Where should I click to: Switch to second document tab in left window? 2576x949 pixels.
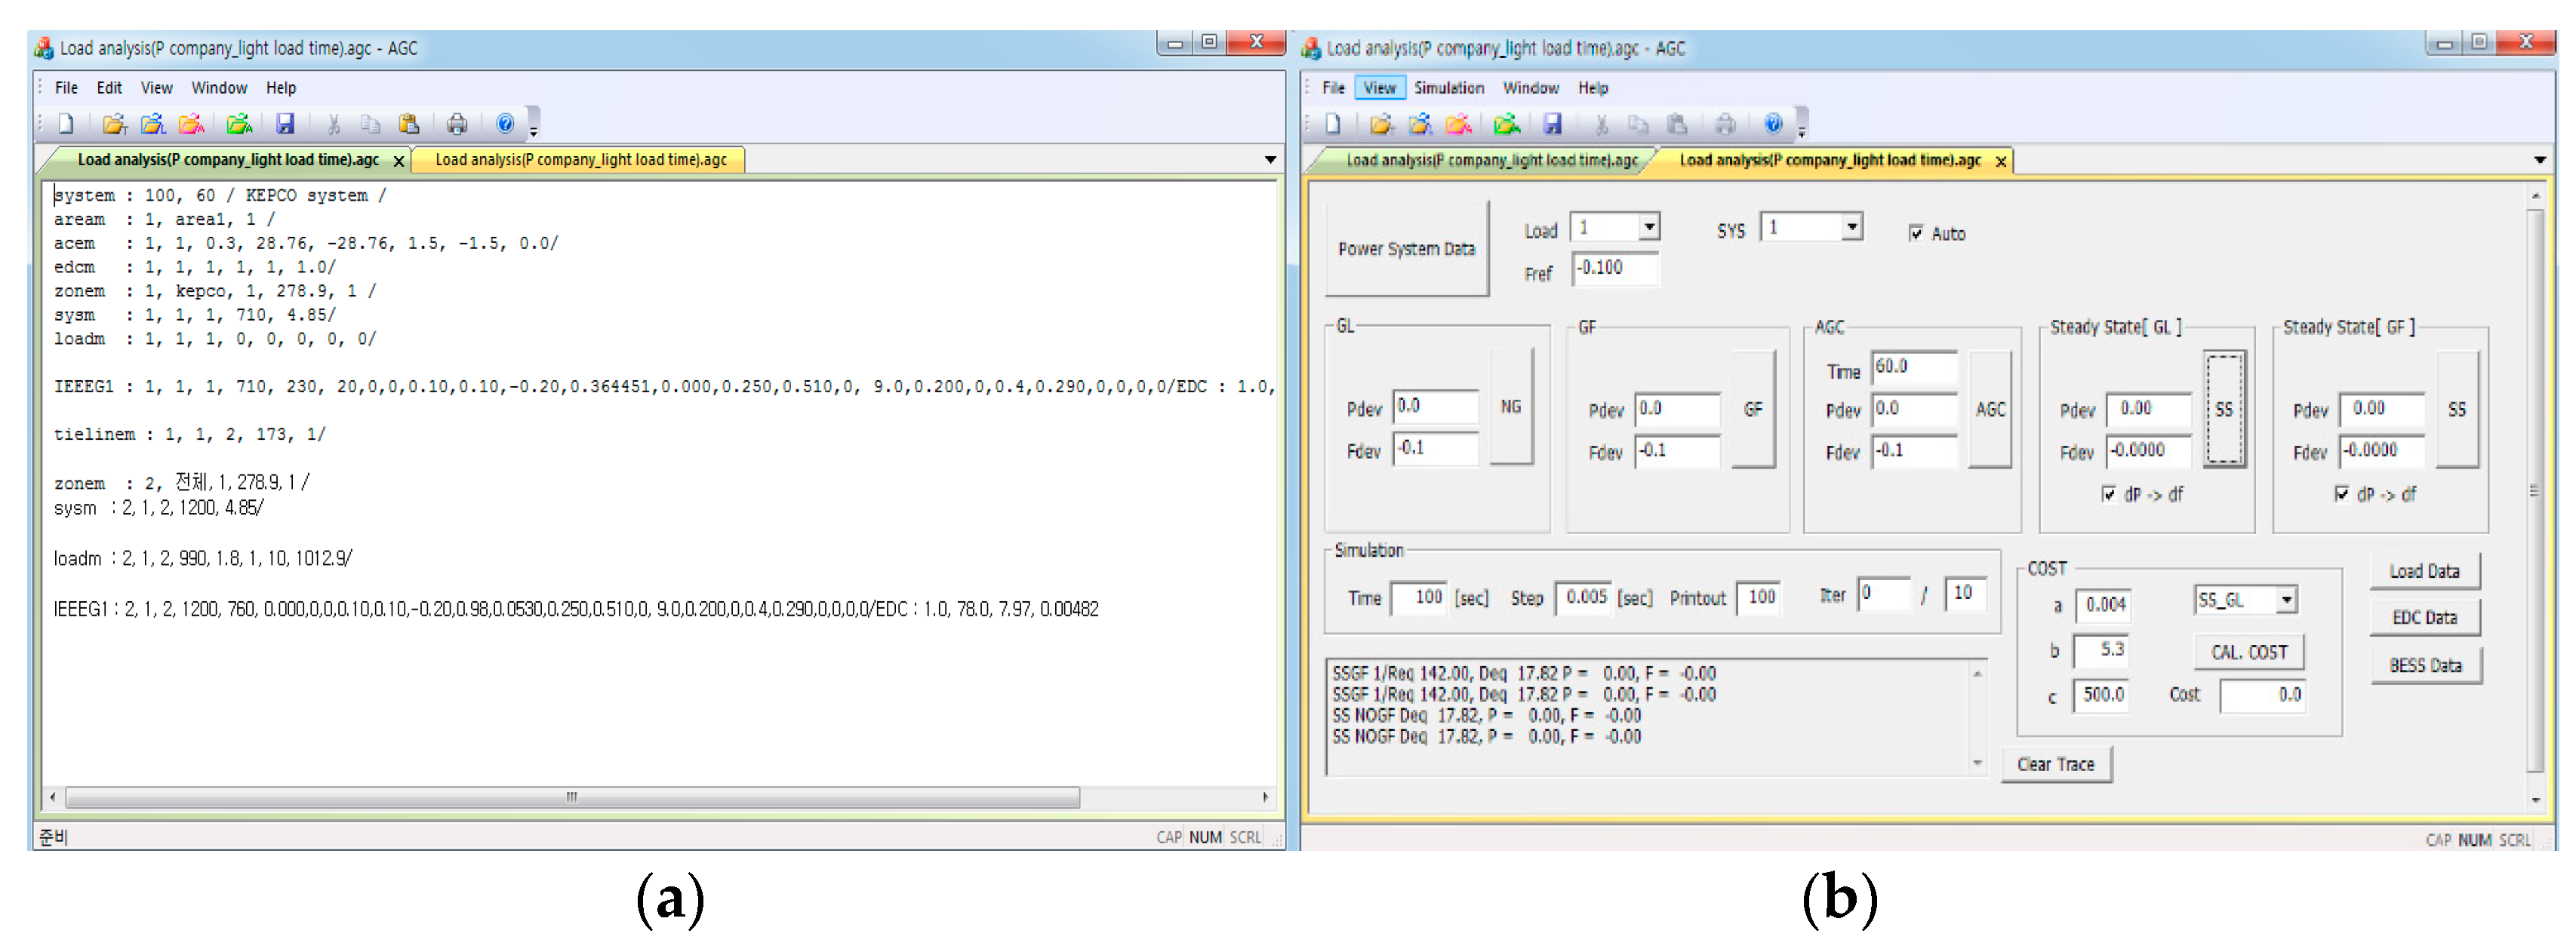[x=580, y=160]
